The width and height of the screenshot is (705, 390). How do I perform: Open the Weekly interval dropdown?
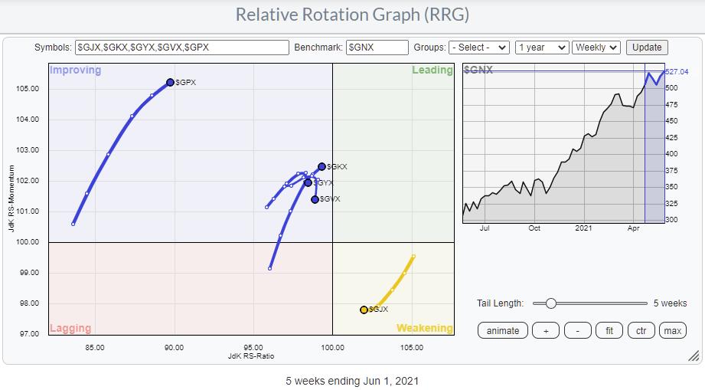tap(596, 48)
